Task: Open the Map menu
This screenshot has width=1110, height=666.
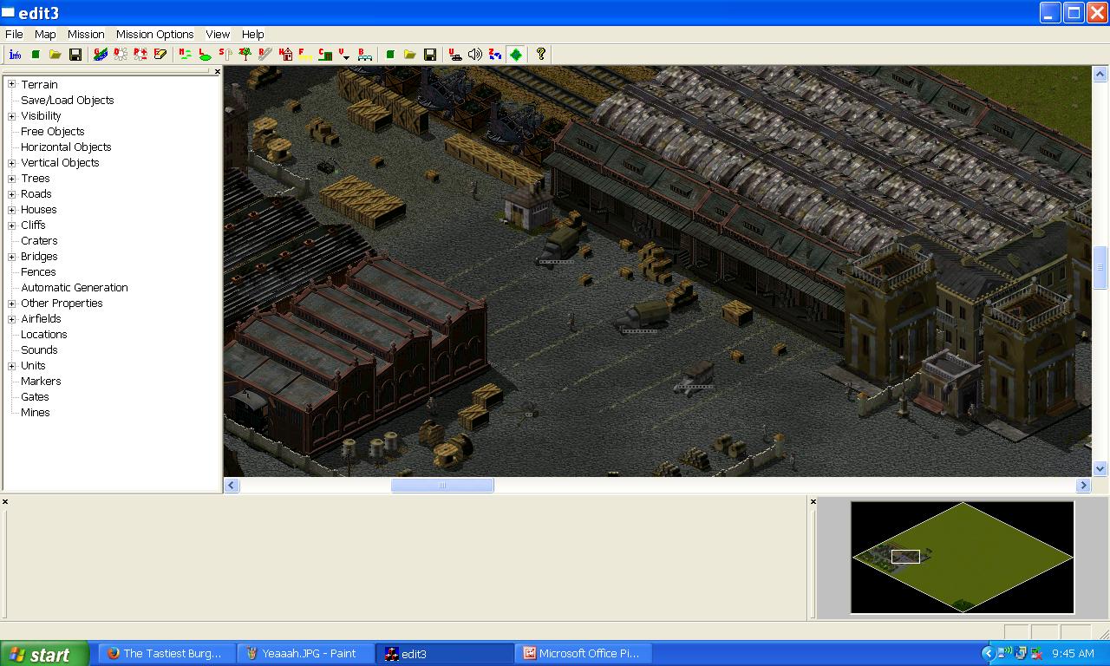Action: click(x=45, y=34)
